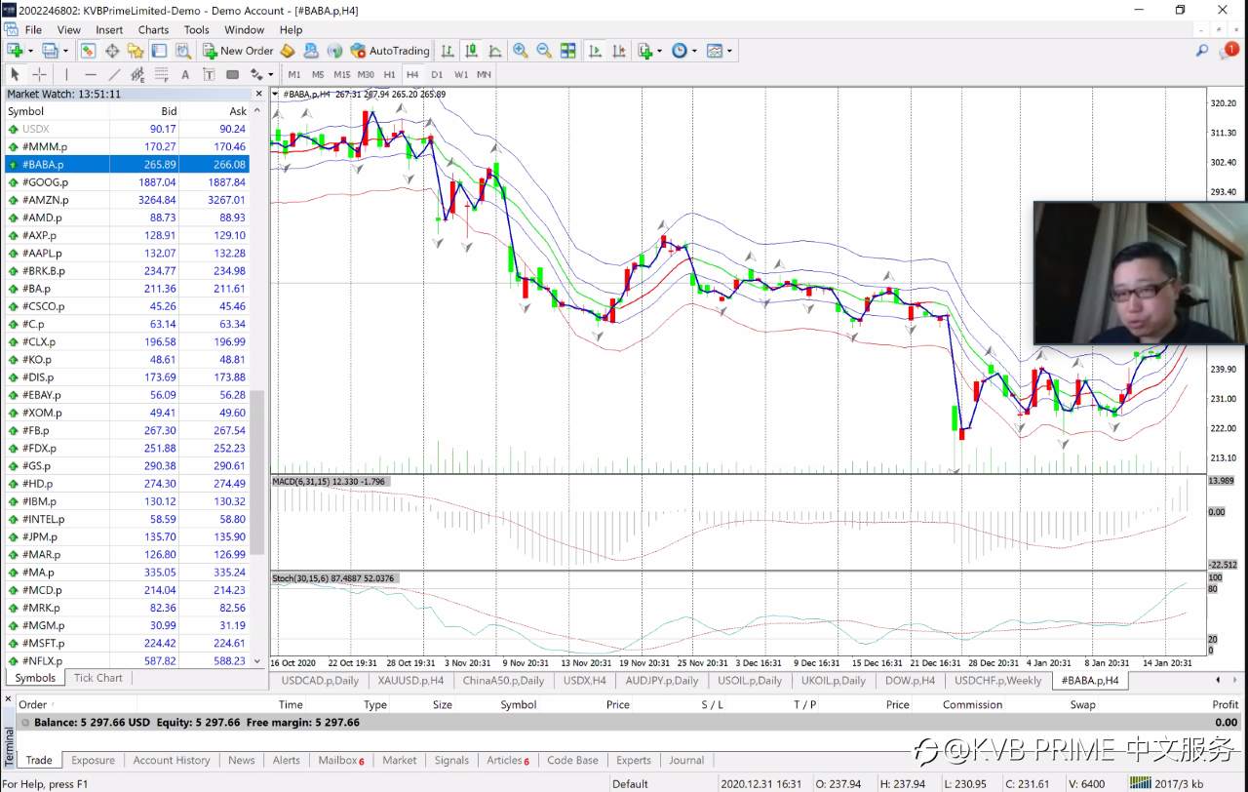
Task: Switch chart to Candlesticks mode
Action: [x=471, y=50]
